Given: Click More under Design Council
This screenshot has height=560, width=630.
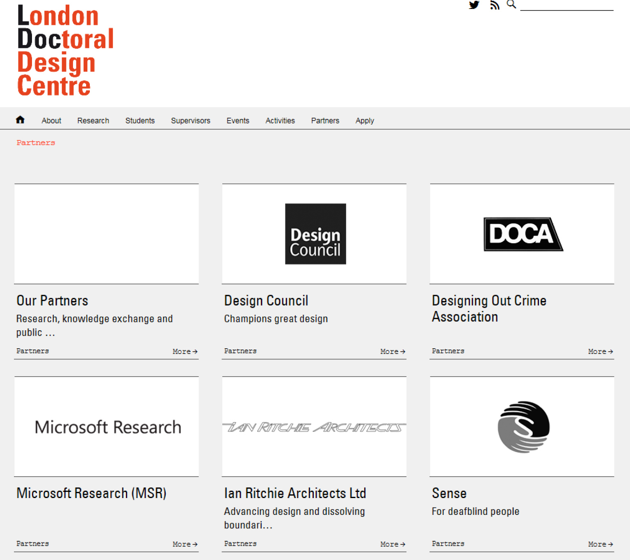Looking at the screenshot, I should pyautogui.click(x=393, y=352).
